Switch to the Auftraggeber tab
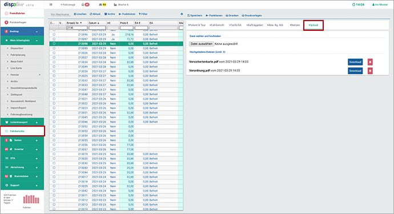The width and height of the screenshot is (394, 214). 255,25
